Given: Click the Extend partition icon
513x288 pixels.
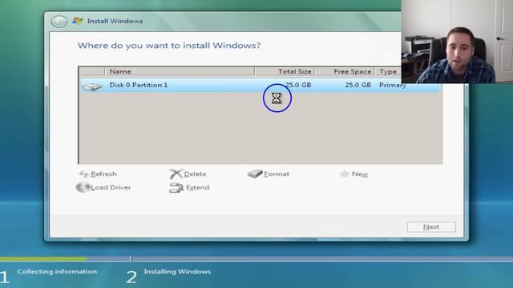Looking at the screenshot, I should point(176,187).
